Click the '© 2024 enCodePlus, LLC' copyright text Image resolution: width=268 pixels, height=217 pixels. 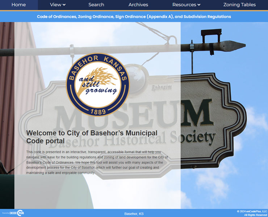point(252,211)
